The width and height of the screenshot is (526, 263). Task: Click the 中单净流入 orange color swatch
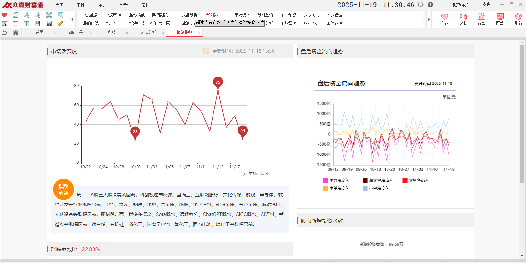325,188
